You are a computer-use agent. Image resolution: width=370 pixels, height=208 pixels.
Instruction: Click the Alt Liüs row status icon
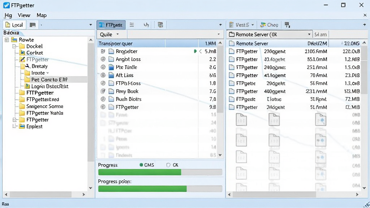pyautogui.click(x=103, y=75)
